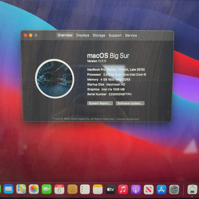Screen dimensions: 199x199
Task: Open the Calendar dock icon
Action: click(x=59, y=189)
